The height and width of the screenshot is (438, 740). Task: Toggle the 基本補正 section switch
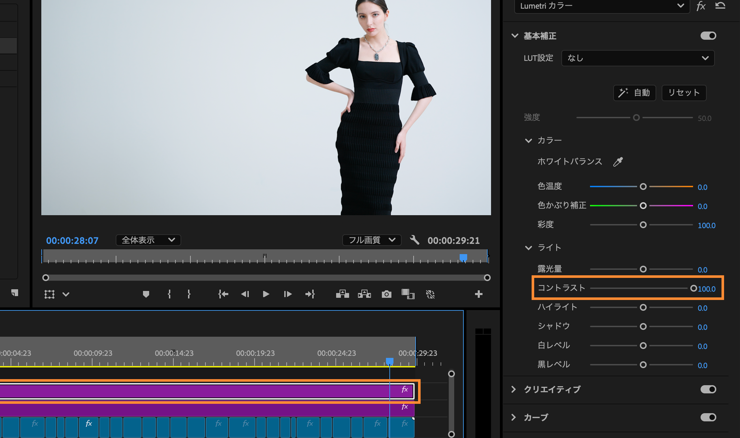708,36
